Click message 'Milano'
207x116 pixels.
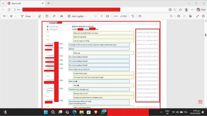point(99,49)
